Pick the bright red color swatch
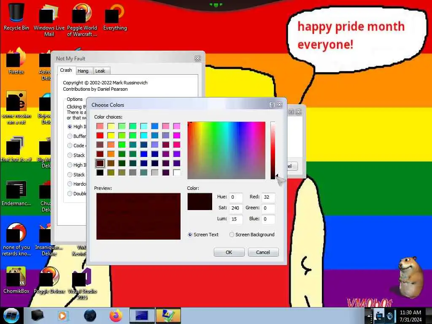Screen dimensions: 432x324 tap(100, 135)
